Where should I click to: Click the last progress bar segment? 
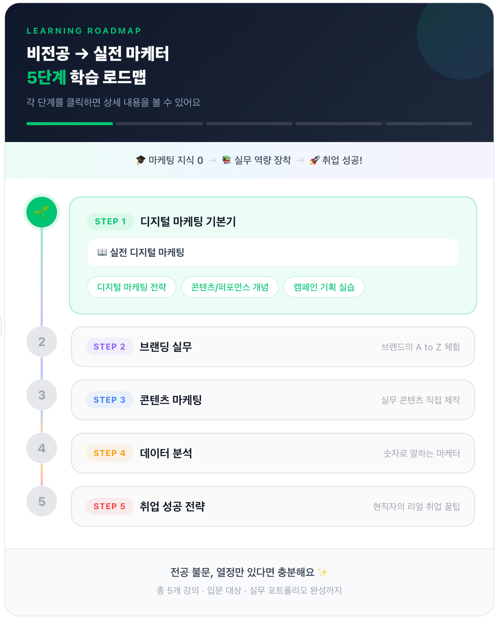coord(428,124)
